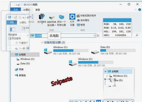Open the address bar history dropdown chevron

click(94, 36)
